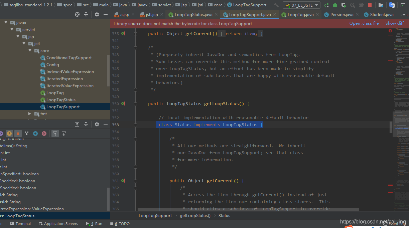Click the profiler run icon in toolbar
409x228 pixels.
click(353, 5)
